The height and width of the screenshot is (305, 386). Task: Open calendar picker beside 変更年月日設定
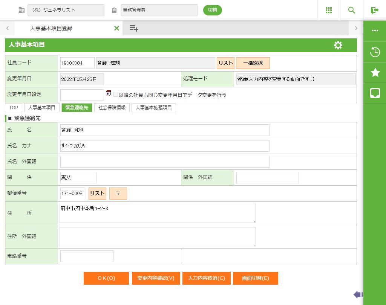(x=109, y=93)
